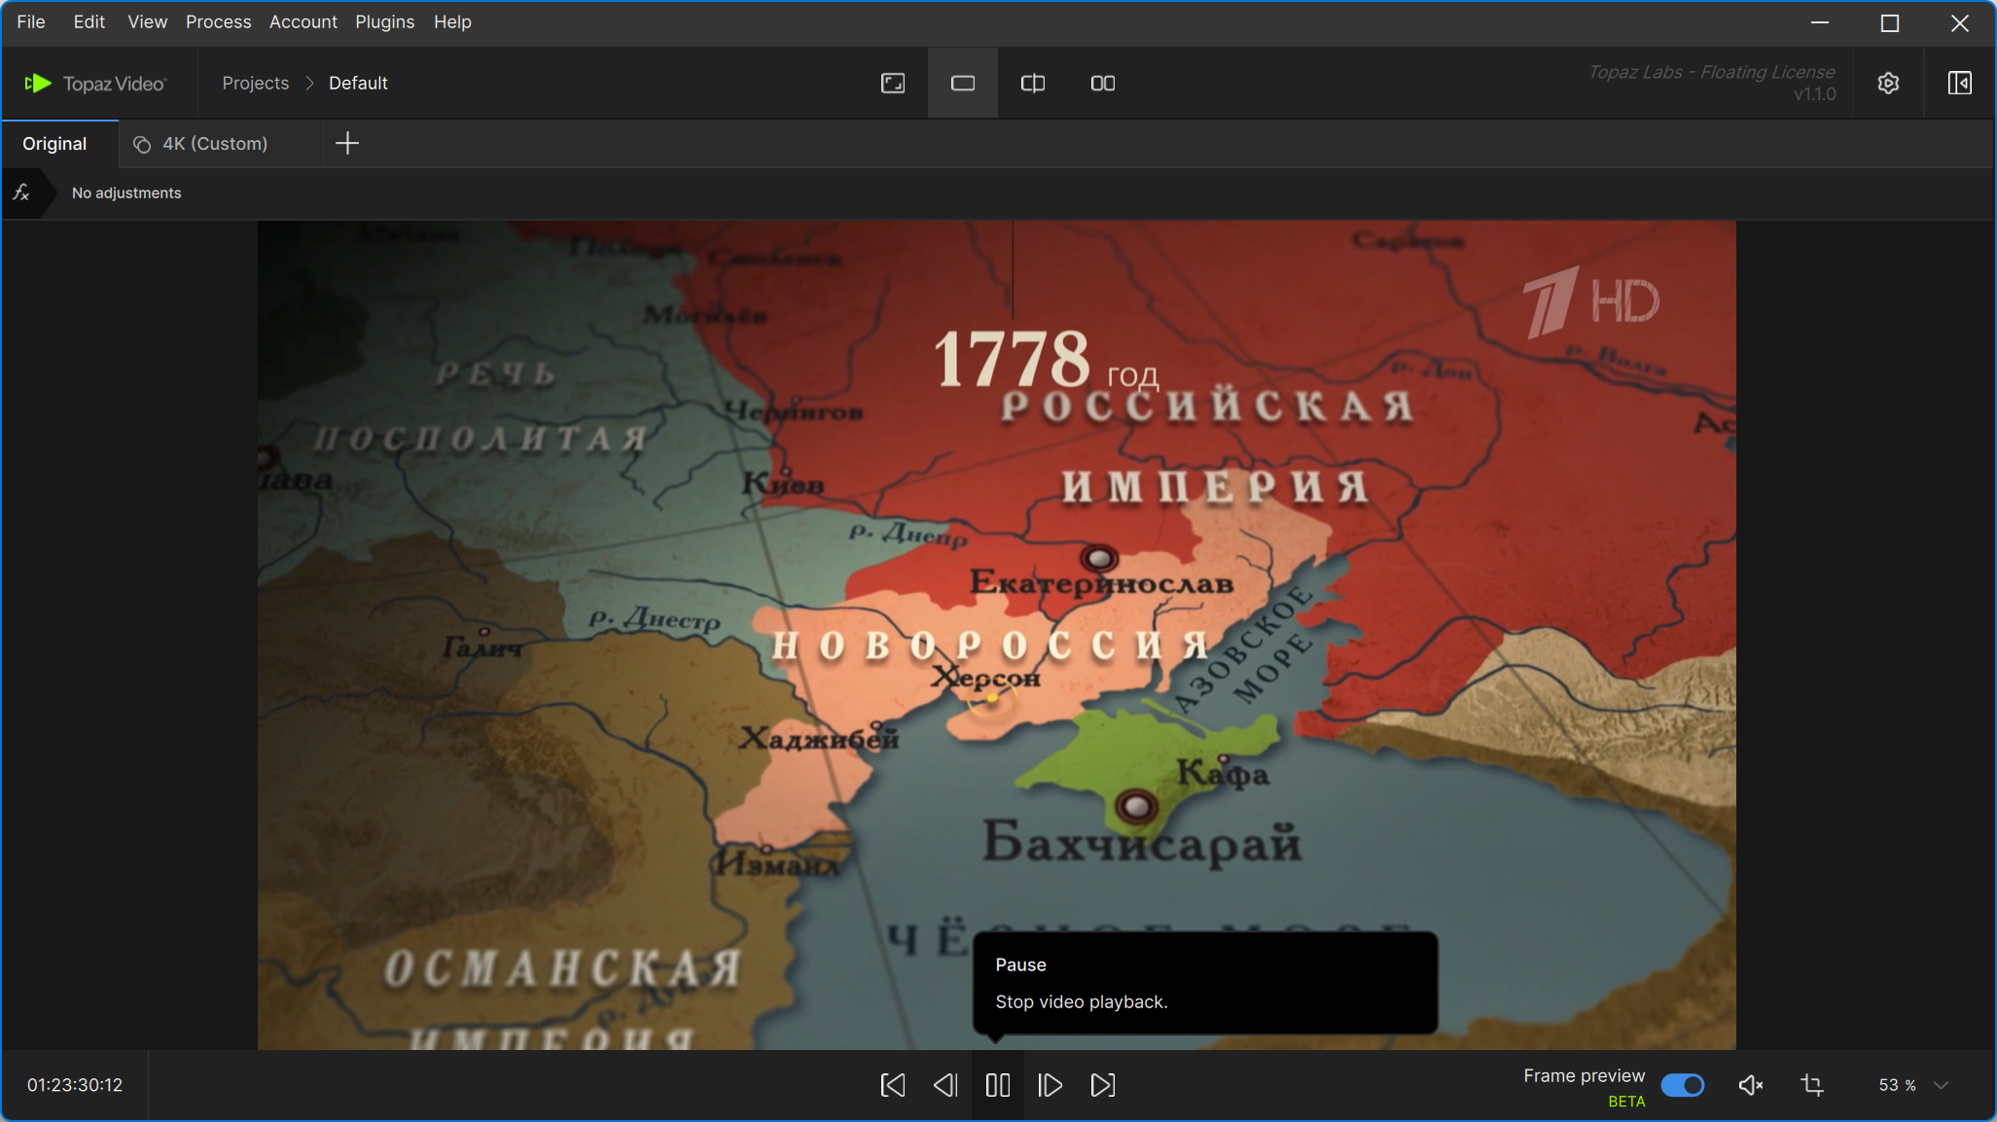Add a new enhancement tab with plus
Screen dimensions: 1997x1122
(x=346, y=144)
